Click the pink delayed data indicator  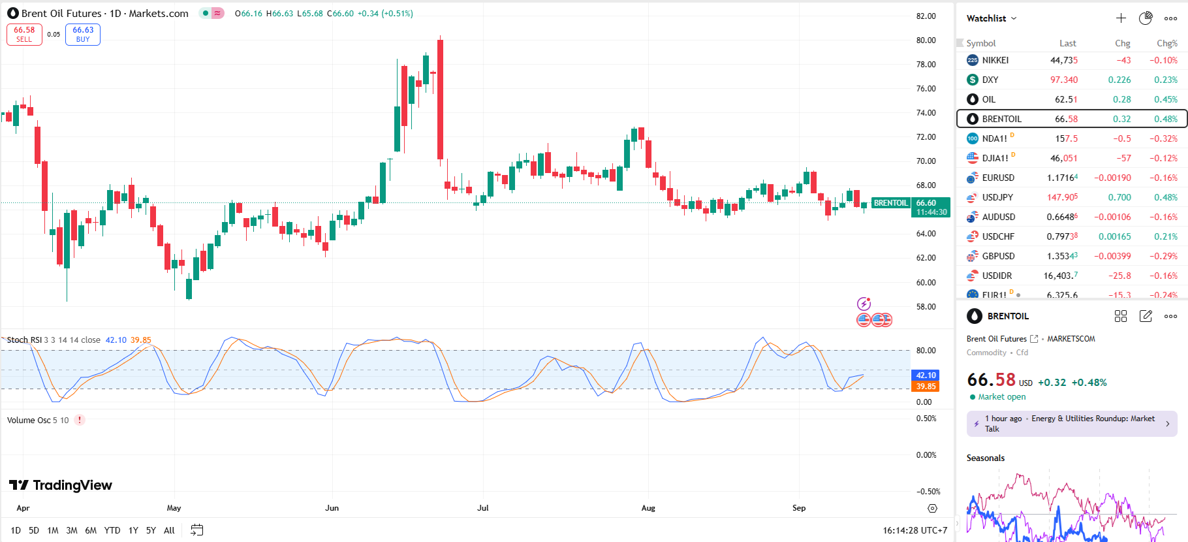(217, 13)
